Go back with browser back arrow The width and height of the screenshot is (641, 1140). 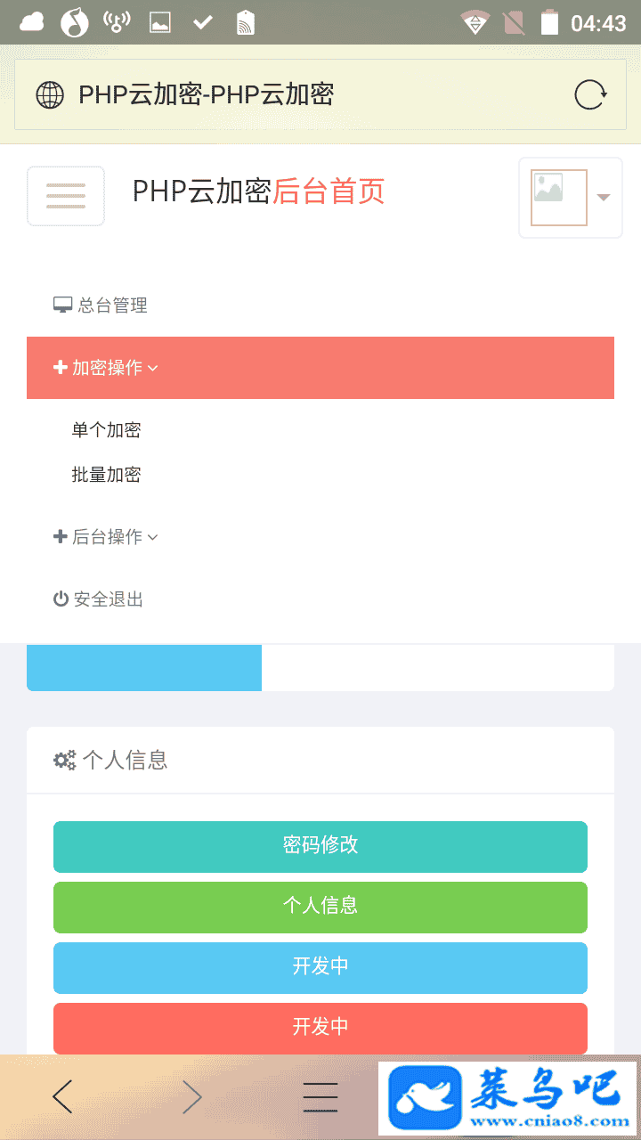(62, 1097)
